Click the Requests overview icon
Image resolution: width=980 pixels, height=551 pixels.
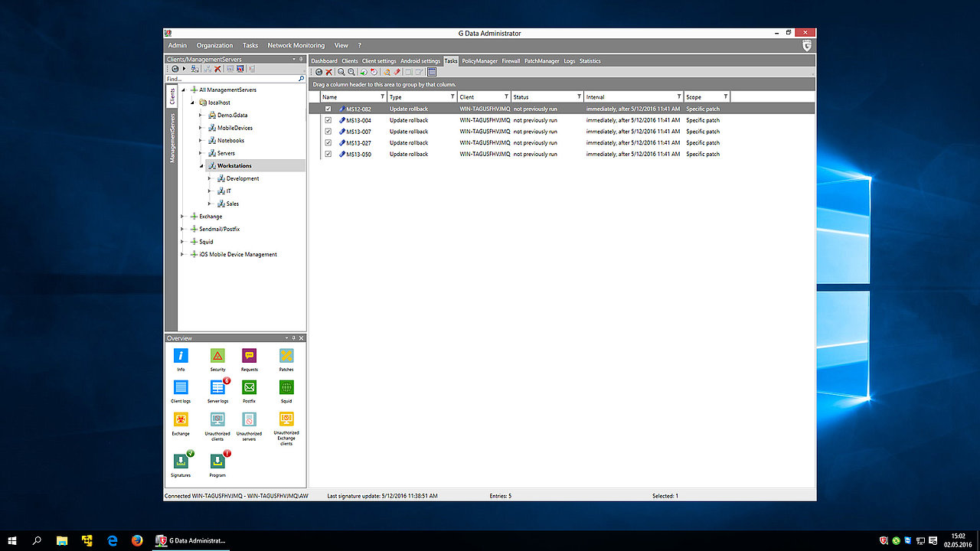tap(249, 356)
